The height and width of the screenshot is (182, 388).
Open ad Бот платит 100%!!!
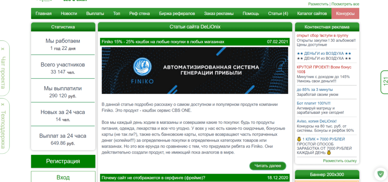(x=313, y=103)
